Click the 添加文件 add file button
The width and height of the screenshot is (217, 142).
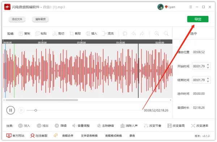tap(17, 19)
